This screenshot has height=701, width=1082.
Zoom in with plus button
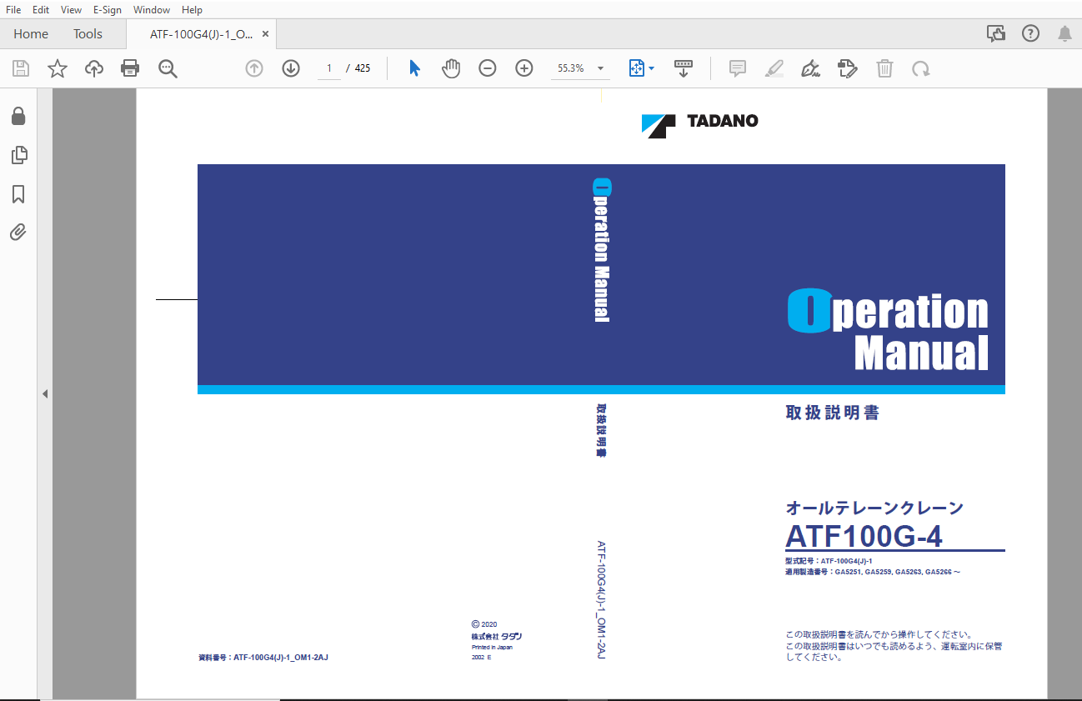tap(524, 68)
